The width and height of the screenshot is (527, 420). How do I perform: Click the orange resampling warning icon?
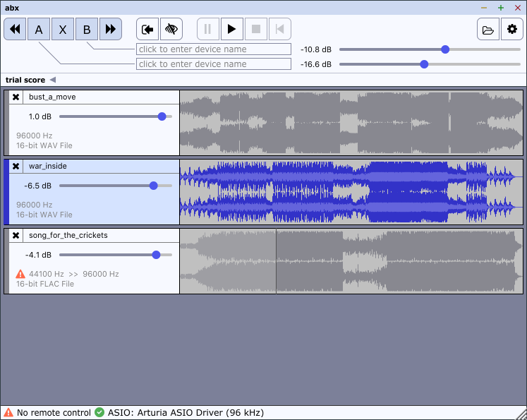20,274
